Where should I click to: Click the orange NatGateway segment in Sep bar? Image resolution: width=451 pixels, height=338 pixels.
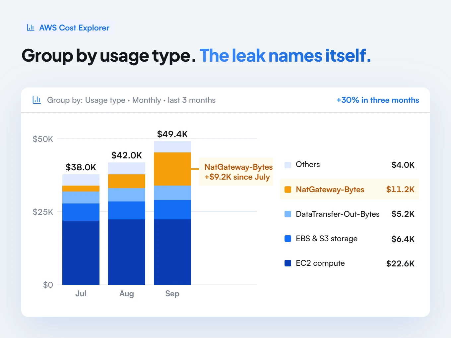pos(172,169)
